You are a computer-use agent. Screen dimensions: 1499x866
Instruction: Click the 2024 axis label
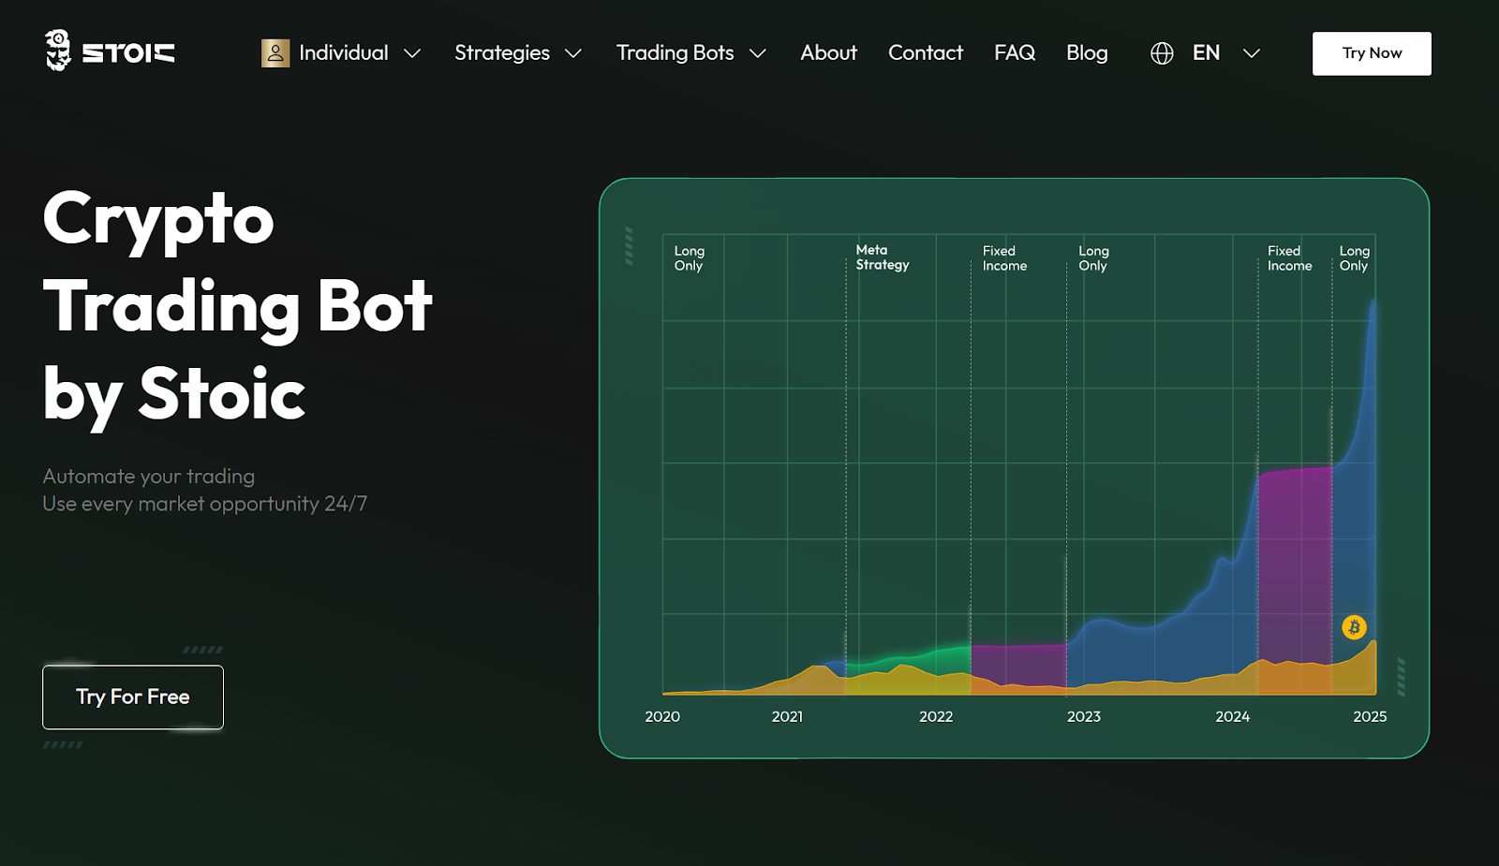pyautogui.click(x=1233, y=716)
